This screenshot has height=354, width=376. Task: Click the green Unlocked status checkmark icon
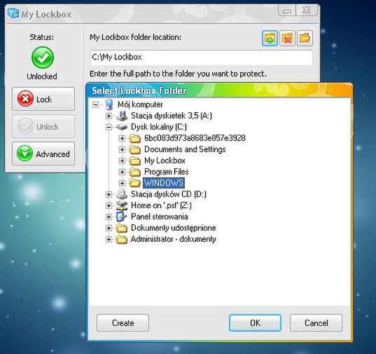(43, 57)
